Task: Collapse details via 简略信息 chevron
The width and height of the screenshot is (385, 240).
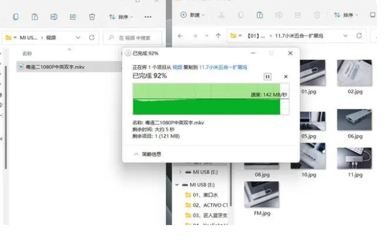Action: (x=136, y=154)
